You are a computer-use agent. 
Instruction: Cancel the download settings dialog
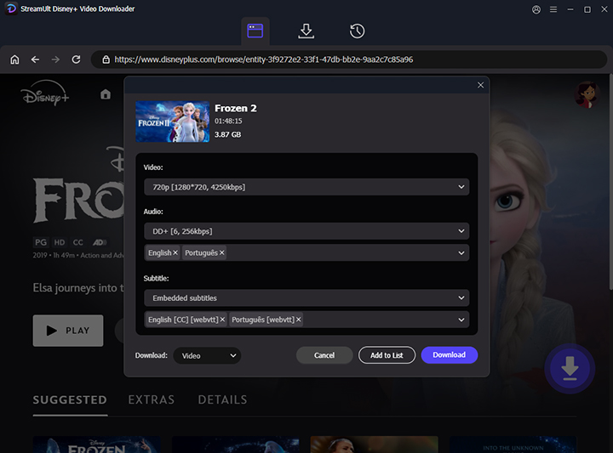(324, 355)
